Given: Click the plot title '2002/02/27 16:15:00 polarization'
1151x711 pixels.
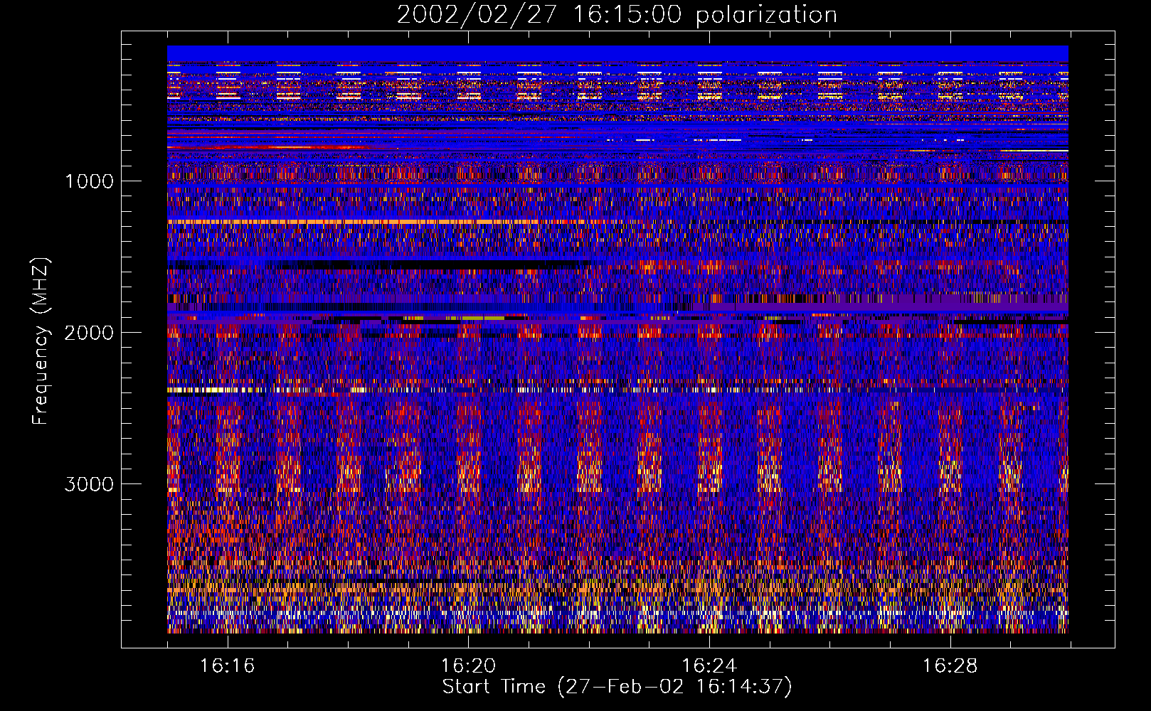Looking at the screenshot, I should pos(617,14).
